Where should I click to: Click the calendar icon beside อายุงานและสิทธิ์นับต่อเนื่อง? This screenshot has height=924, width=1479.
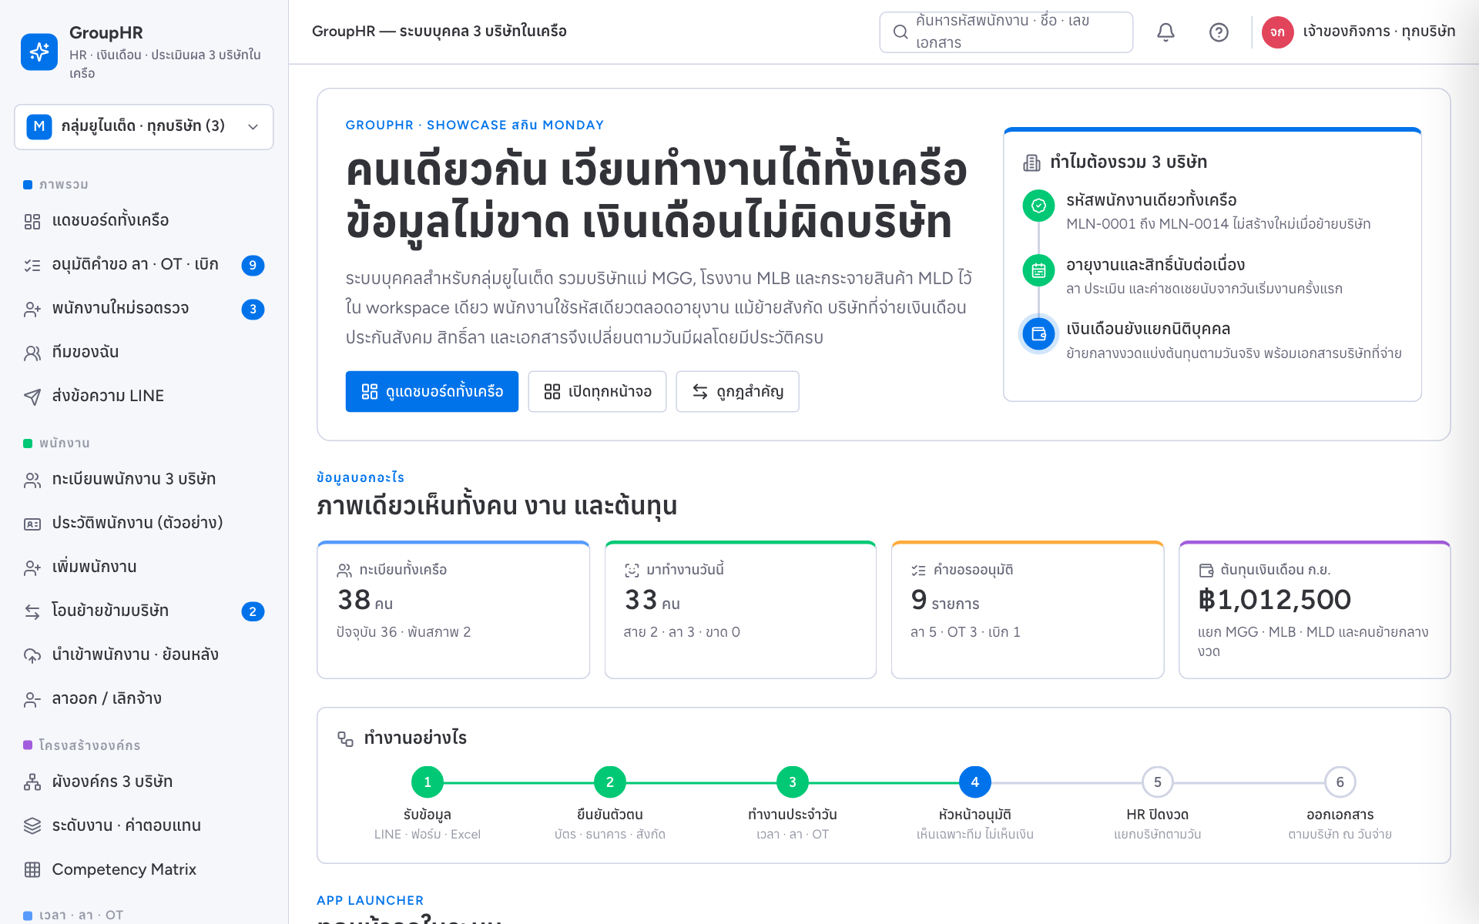(1038, 270)
